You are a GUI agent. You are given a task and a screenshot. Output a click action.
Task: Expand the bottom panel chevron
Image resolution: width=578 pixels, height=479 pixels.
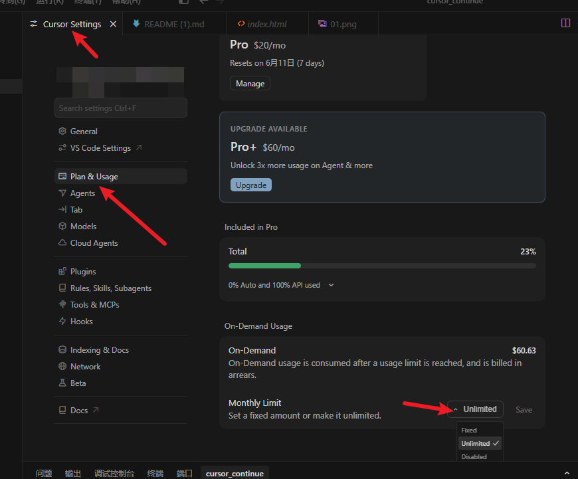[x=567, y=473]
